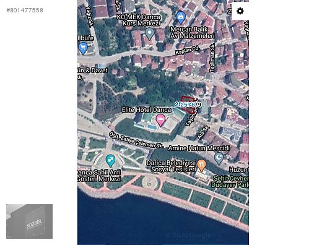The image size is (327, 245).
Task: Open the Darıca Belediyesi restaurant marker
Action: pyautogui.click(x=201, y=165)
